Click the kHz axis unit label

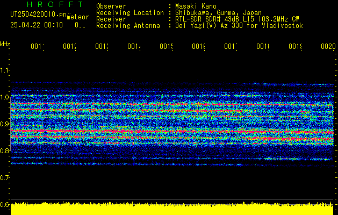[5, 44]
